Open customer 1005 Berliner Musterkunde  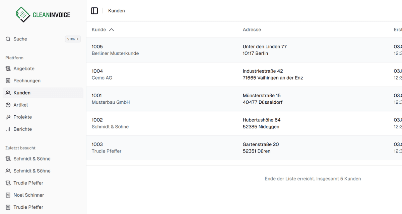(244, 50)
